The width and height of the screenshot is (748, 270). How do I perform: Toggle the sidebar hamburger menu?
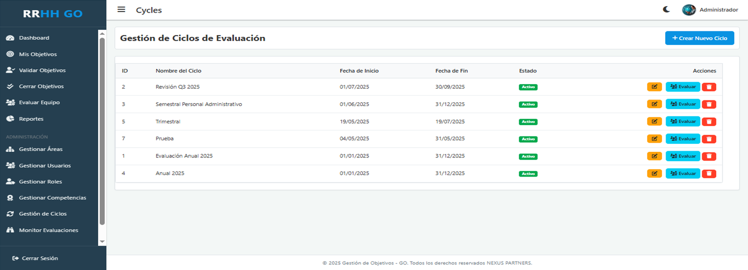point(121,9)
